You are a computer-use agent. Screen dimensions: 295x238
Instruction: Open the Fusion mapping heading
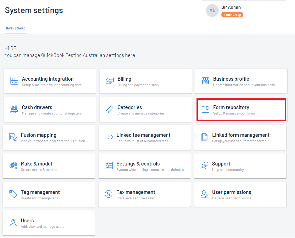point(39,135)
